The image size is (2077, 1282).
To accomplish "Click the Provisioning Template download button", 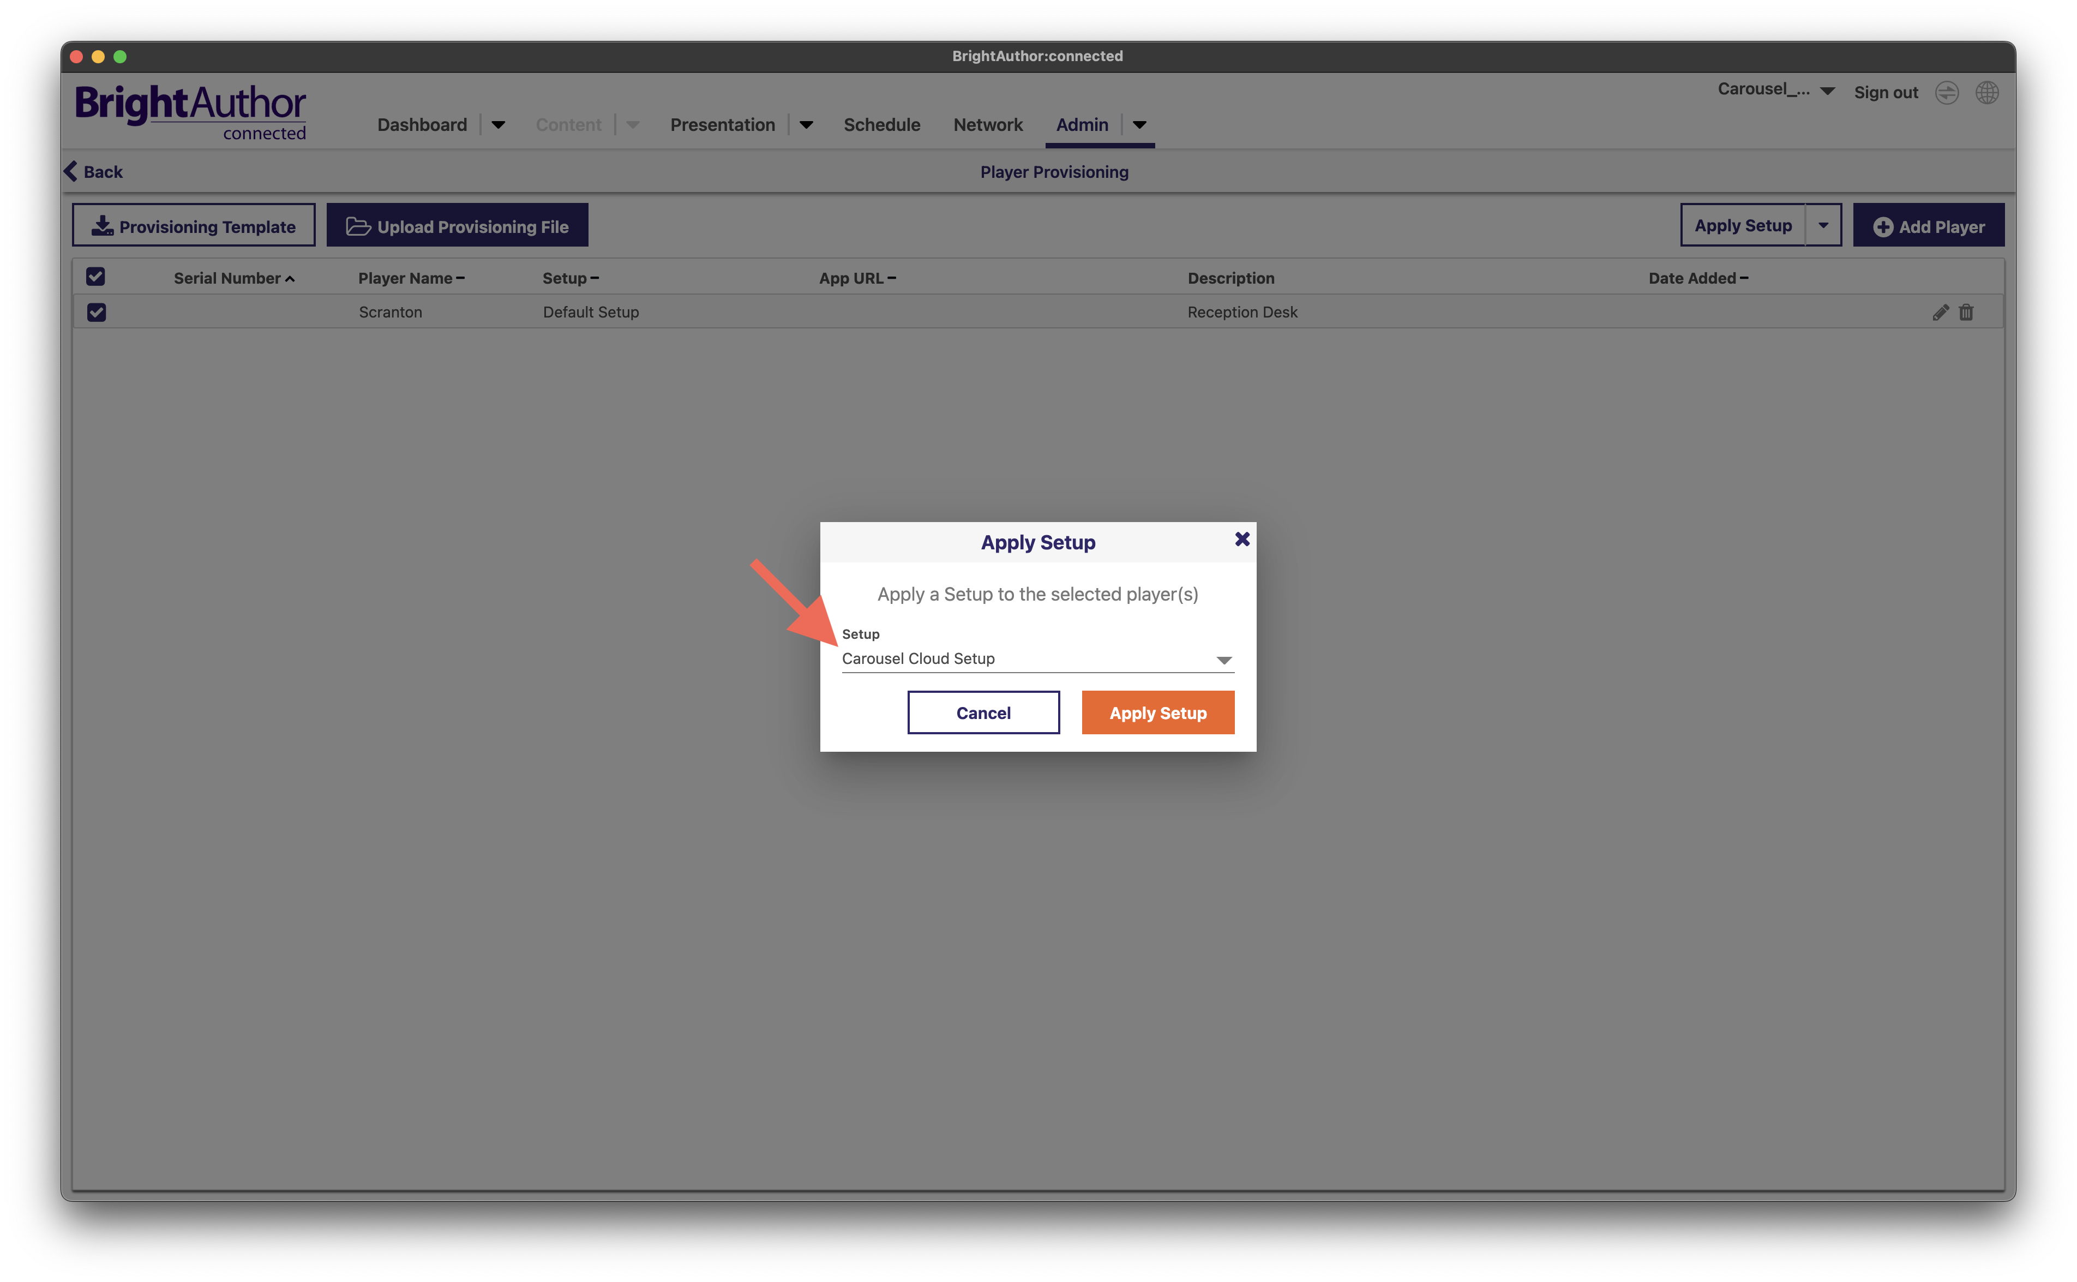I will (193, 225).
